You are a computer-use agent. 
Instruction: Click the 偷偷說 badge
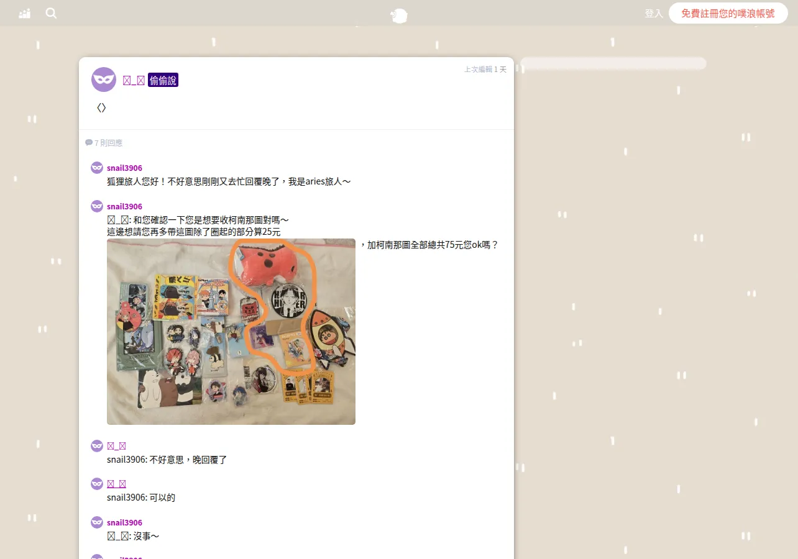click(x=163, y=80)
